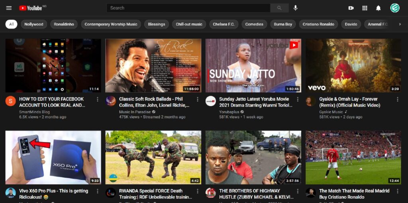Image resolution: width=408 pixels, height=203 pixels.
Task: Select the Davido filter chip
Action: tap(351, 24)
